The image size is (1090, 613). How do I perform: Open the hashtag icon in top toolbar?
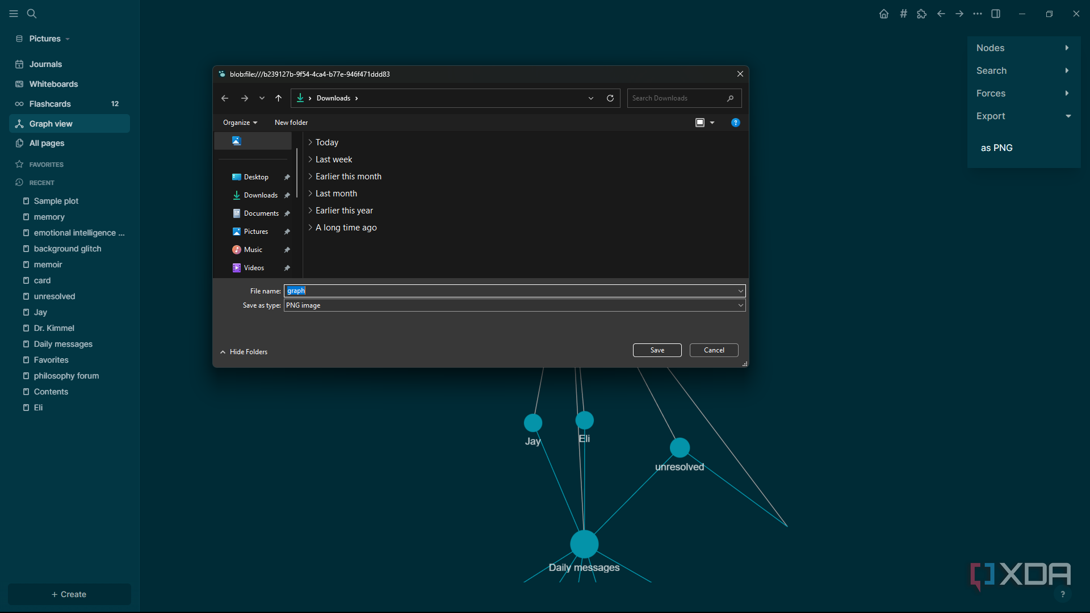[x=903, y=14]
